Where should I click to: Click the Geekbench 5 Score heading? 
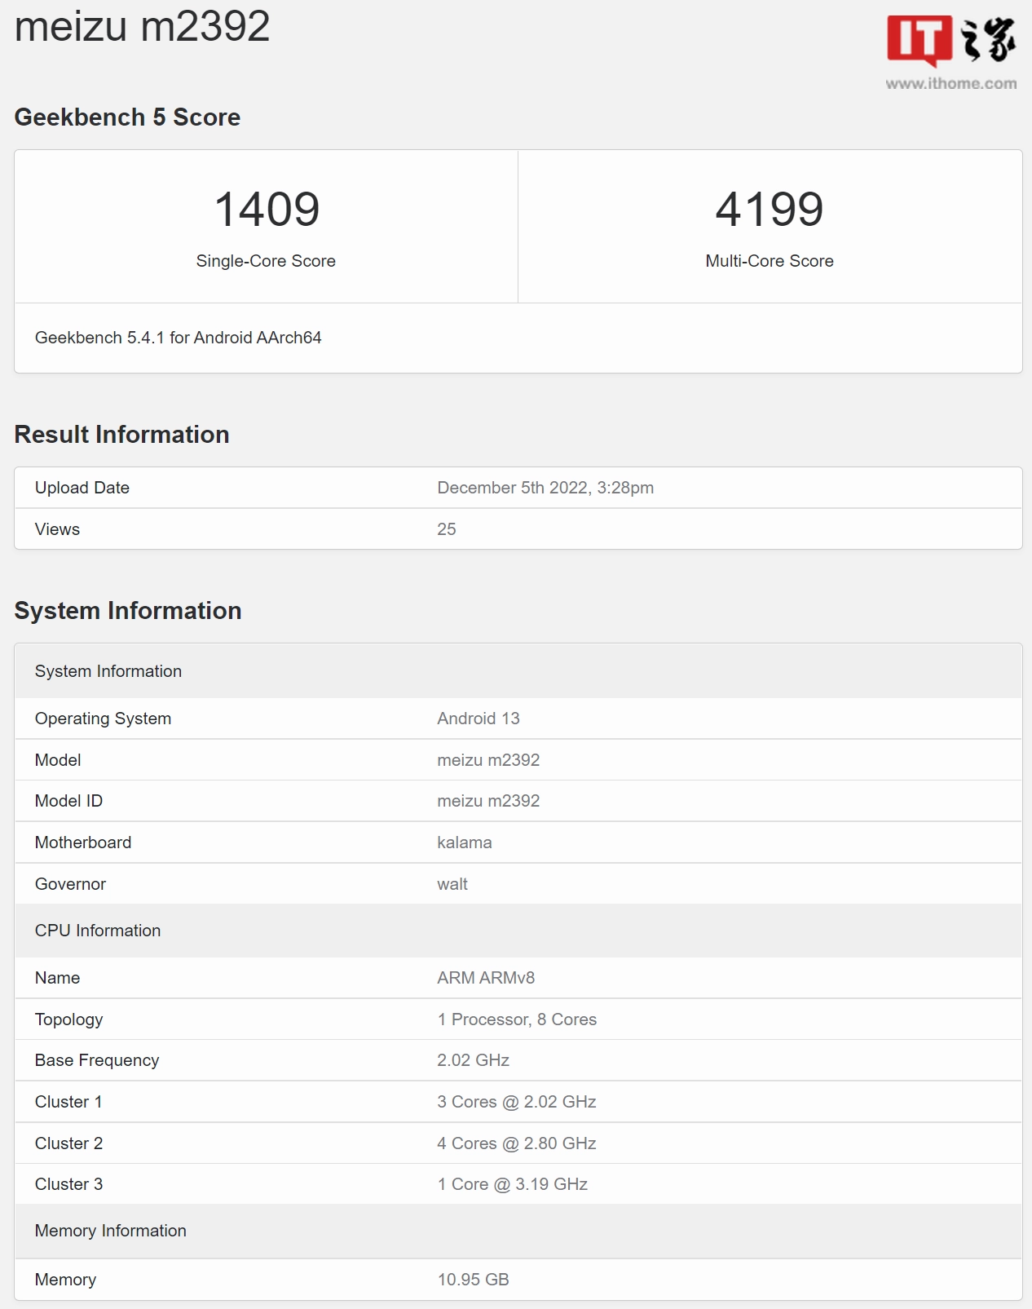127,117
